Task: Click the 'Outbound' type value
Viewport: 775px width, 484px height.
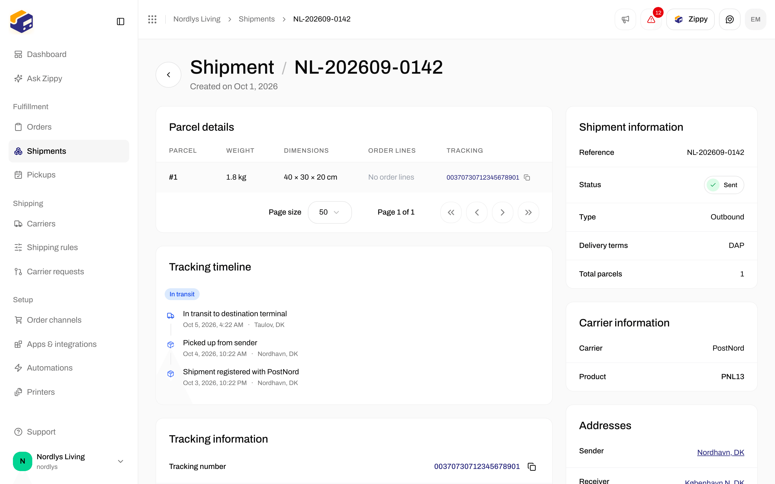Action: tap(727, 217)
